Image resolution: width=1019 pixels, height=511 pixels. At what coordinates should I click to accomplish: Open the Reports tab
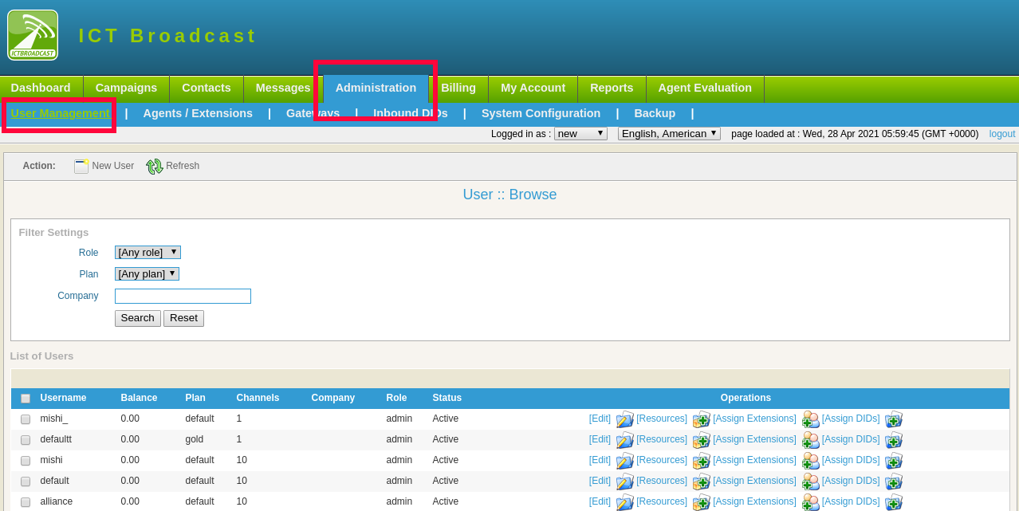click(x=612, y=88)
